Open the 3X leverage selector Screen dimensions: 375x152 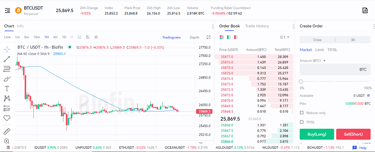click(x=353, y=40)
